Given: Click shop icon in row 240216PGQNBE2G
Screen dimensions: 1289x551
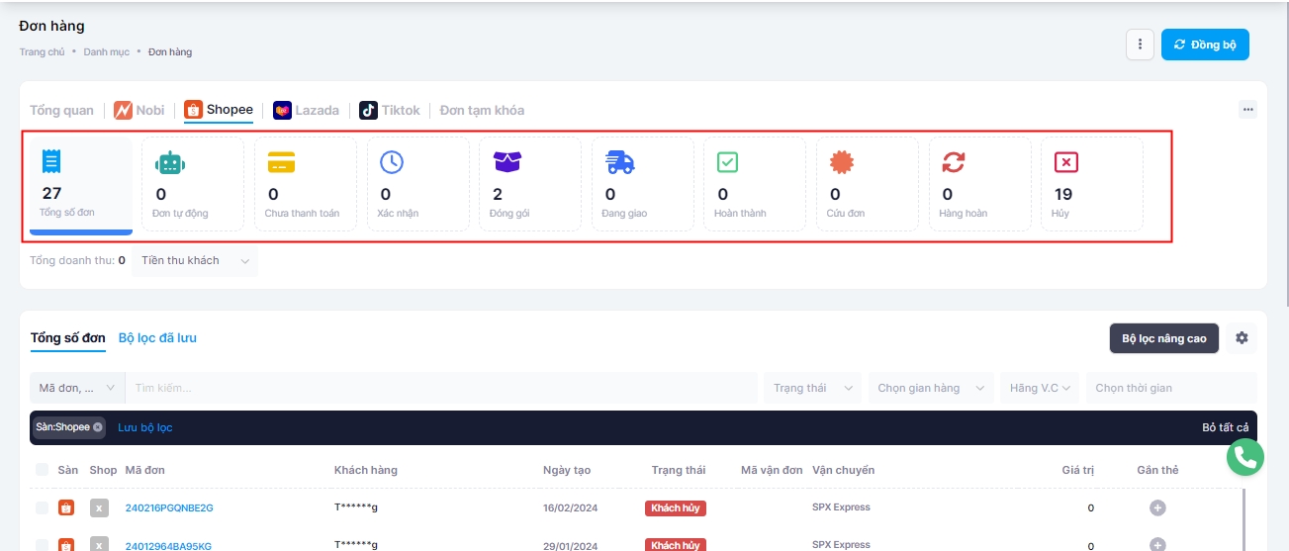Looking at the screenshot, I should pos(99,508).
